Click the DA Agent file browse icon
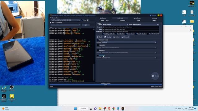 coord(103,27)
